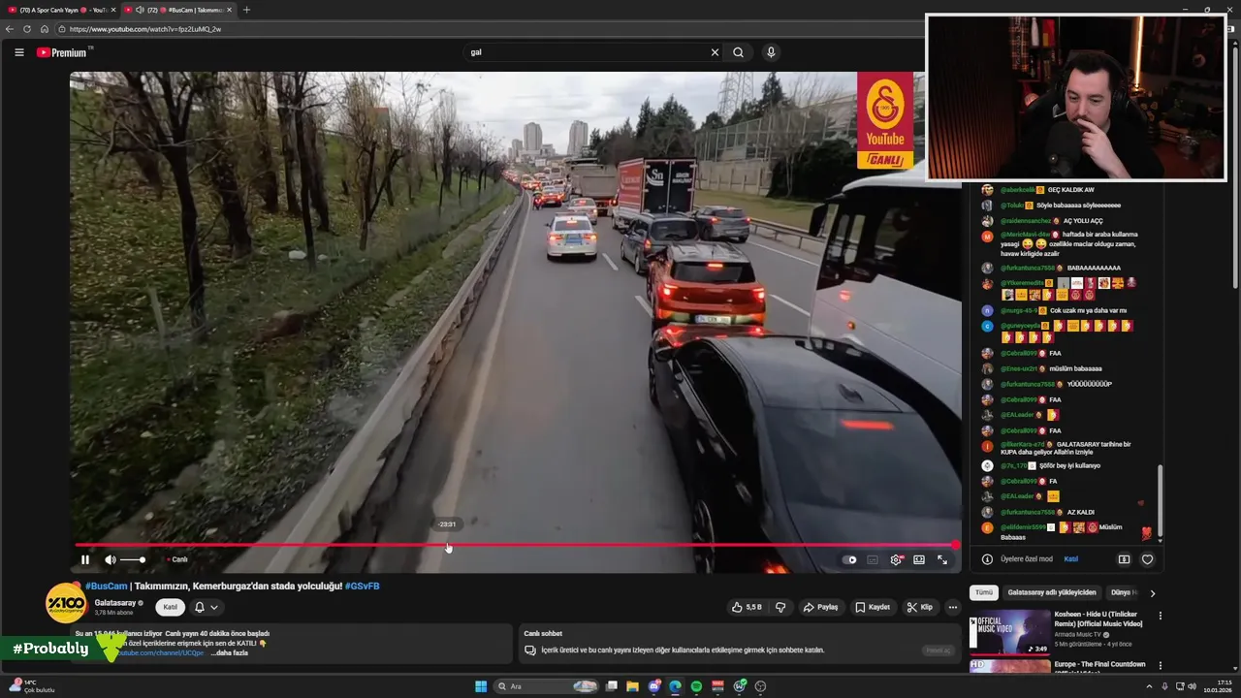Start voice search microphone

click(771, 52)
